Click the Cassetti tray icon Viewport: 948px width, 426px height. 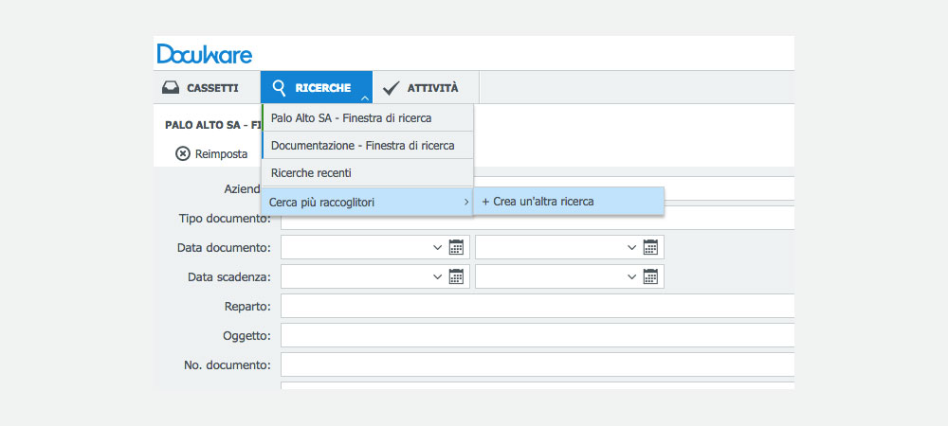171,88
